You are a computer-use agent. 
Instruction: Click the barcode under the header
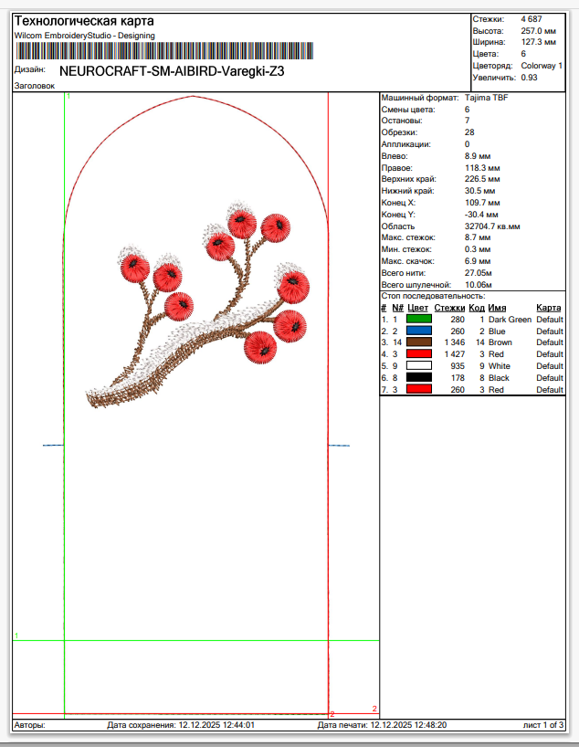pyautogui.click(x=163, y=51)
